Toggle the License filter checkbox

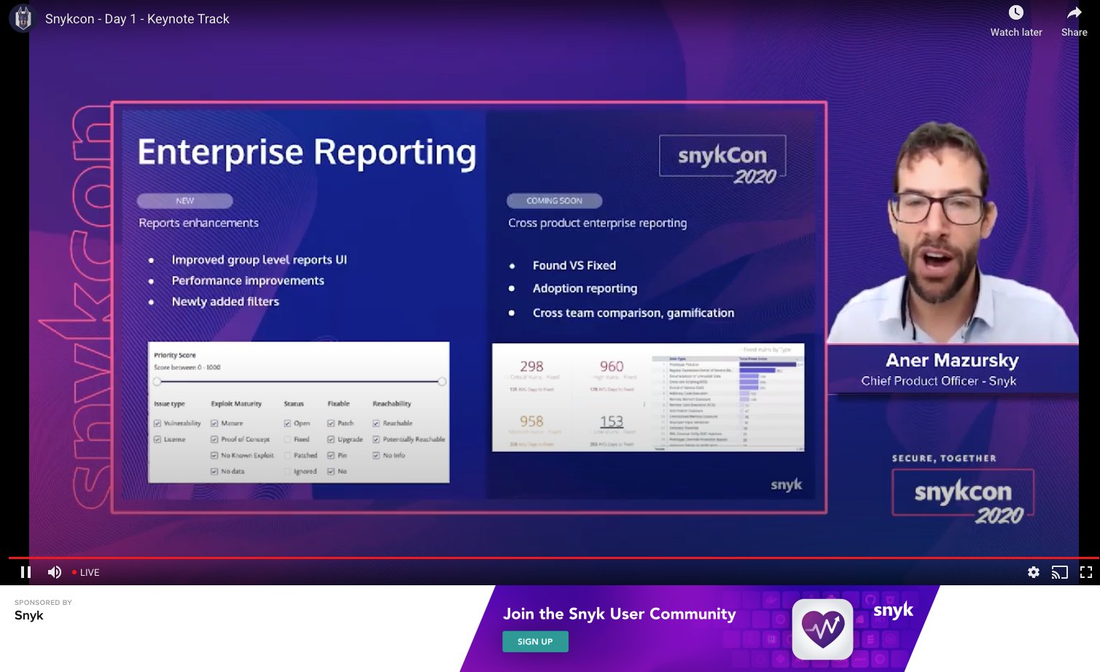(x=158, y=439)
